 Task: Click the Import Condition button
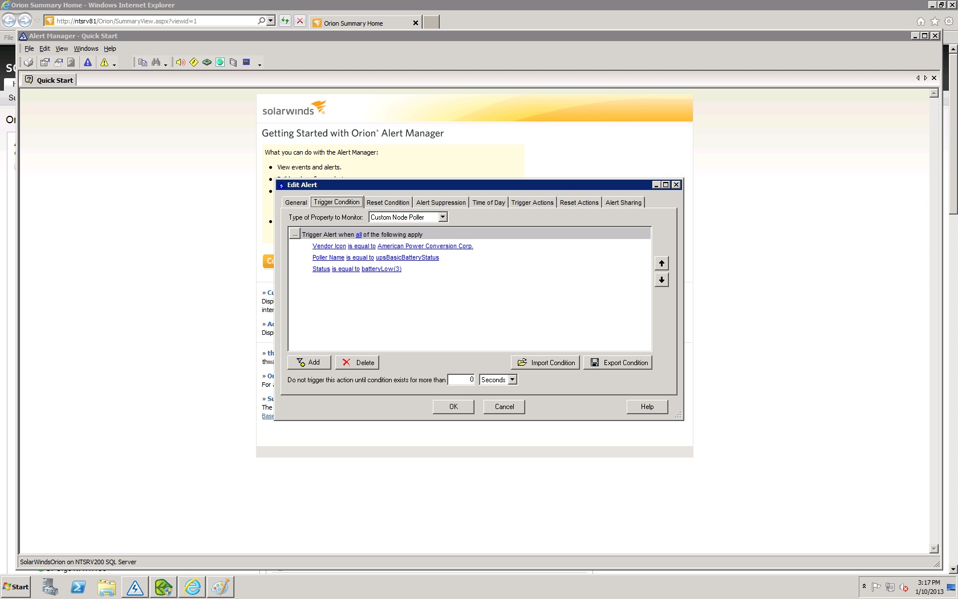pos(546,362)
